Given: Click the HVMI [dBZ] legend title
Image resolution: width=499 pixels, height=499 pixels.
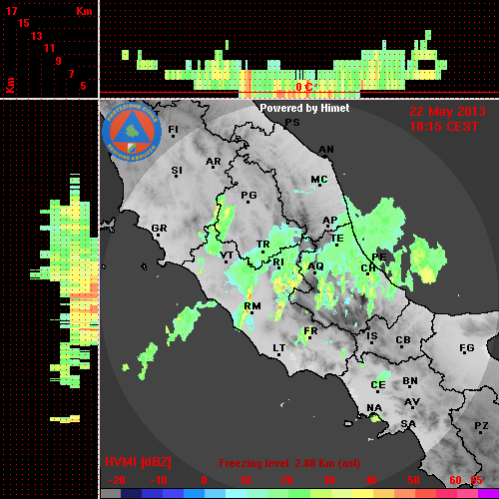Looking at the screenshot, I should click(x=138, y=462).
